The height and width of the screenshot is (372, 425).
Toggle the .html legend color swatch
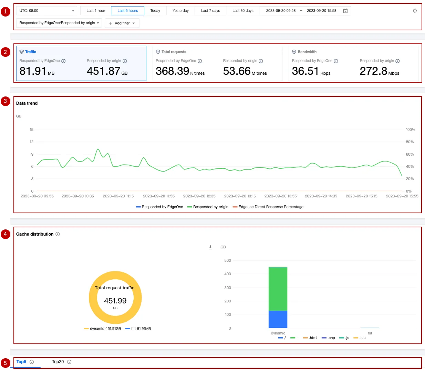pyautogui.click(x=305, y=338)
